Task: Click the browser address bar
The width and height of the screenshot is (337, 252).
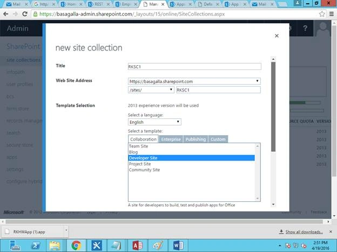Action: 176,14
